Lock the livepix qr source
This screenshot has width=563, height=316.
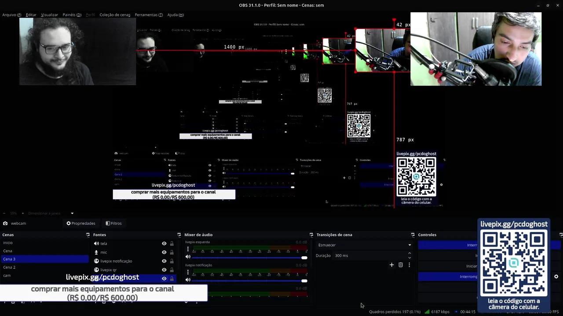tap(172, 270)
